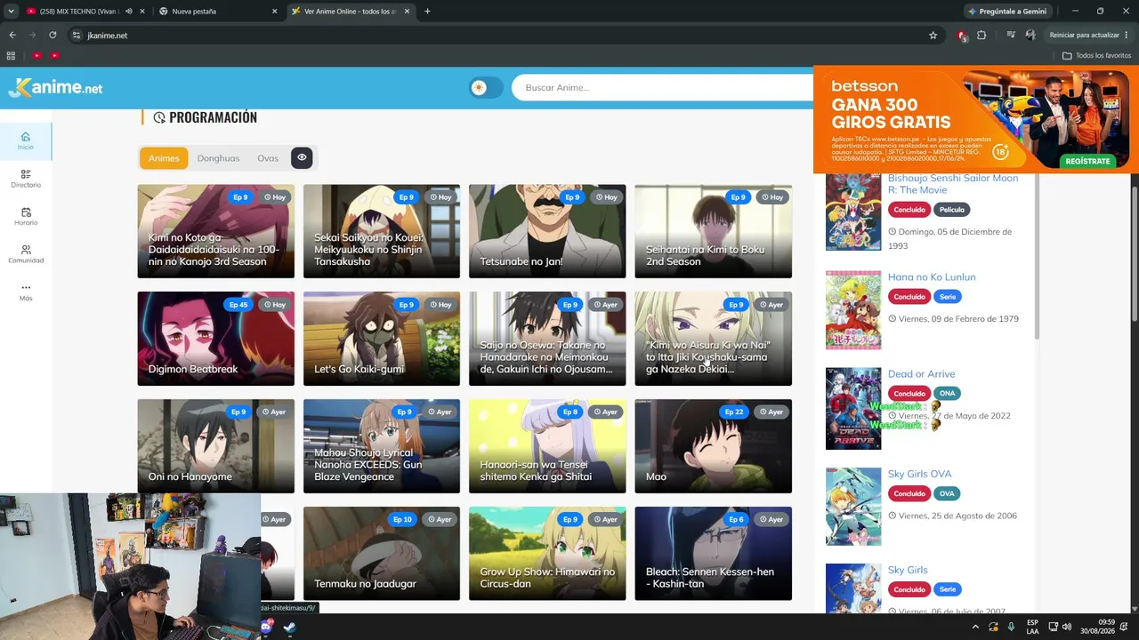Click the browser back arrow
This screenshot has width=1139, height=640.
click(x=12, y=36)
